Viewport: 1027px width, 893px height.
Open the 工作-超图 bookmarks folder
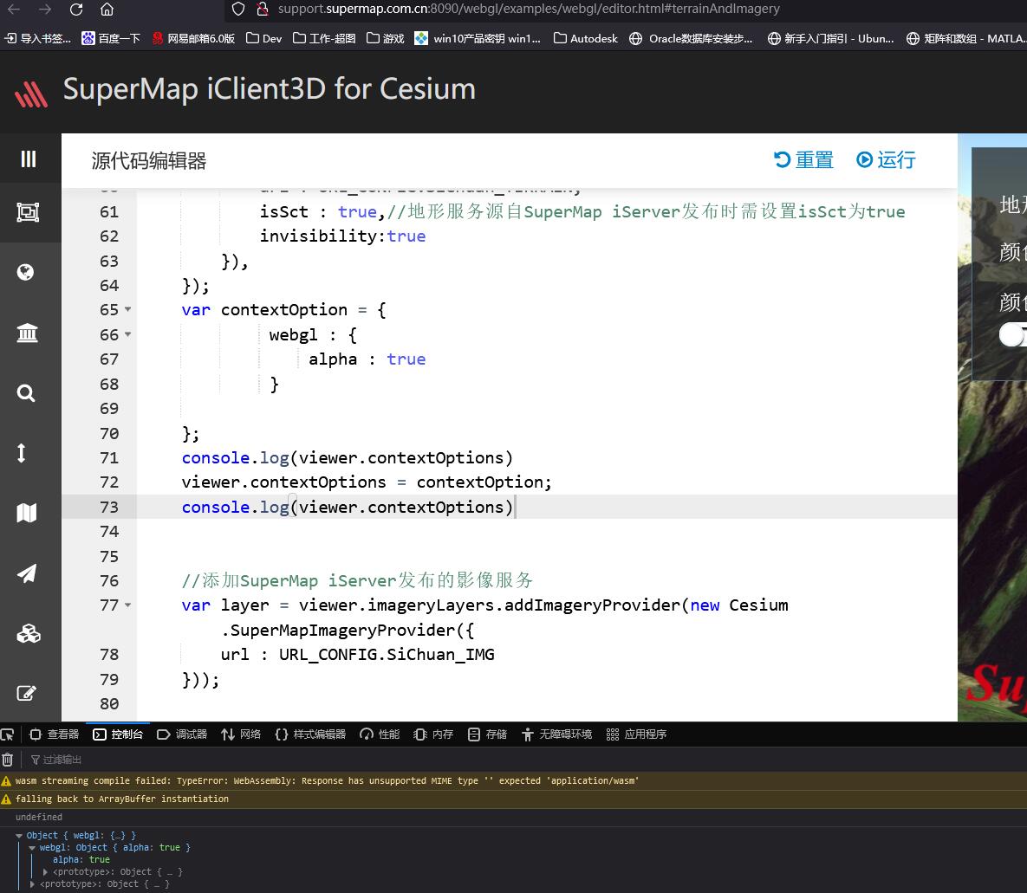point(324,39)
